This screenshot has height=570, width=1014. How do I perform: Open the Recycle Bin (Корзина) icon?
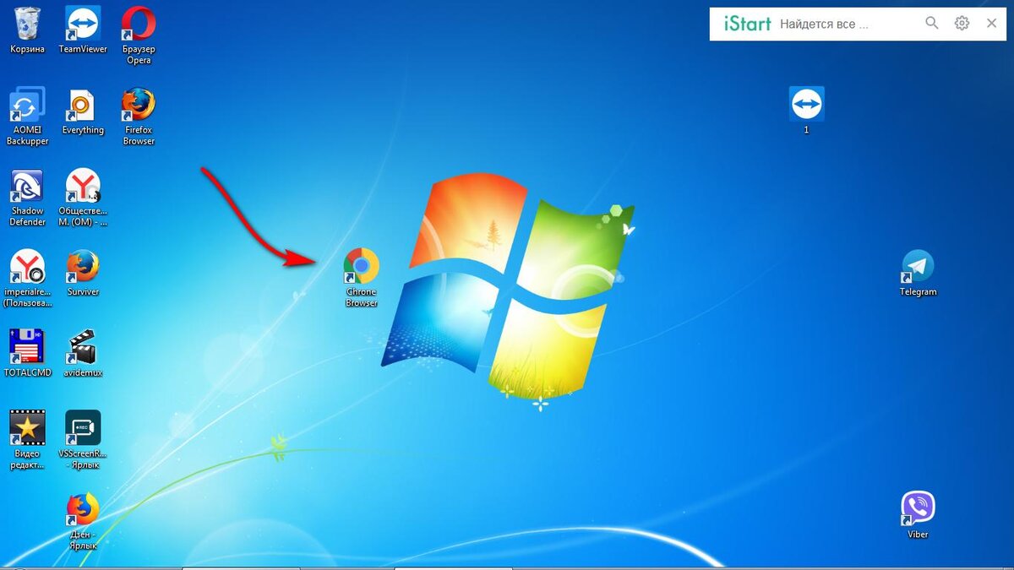coord(28,30)
